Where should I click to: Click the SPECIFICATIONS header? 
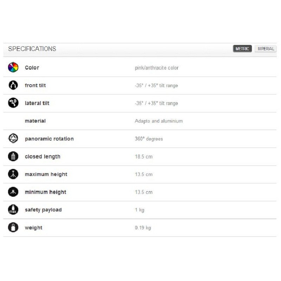tap(32, 49)
